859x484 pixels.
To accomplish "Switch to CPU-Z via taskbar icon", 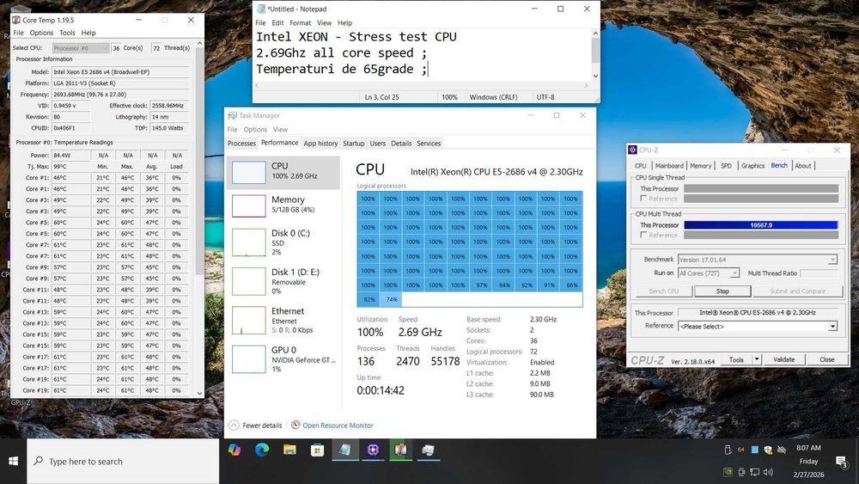I will point(373,450).
